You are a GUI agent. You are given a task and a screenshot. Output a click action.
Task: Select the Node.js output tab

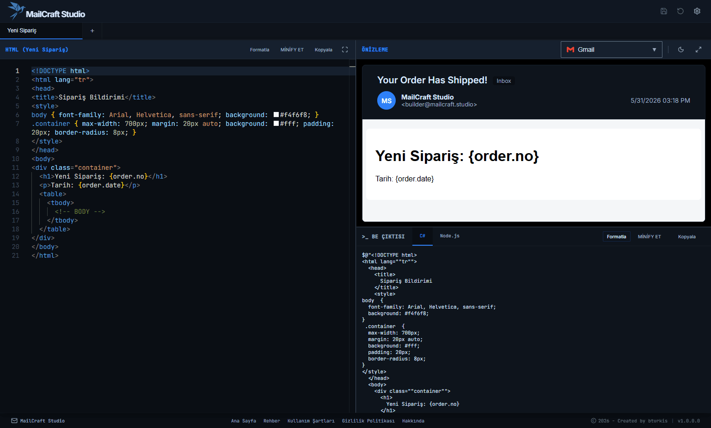(450, 236)
